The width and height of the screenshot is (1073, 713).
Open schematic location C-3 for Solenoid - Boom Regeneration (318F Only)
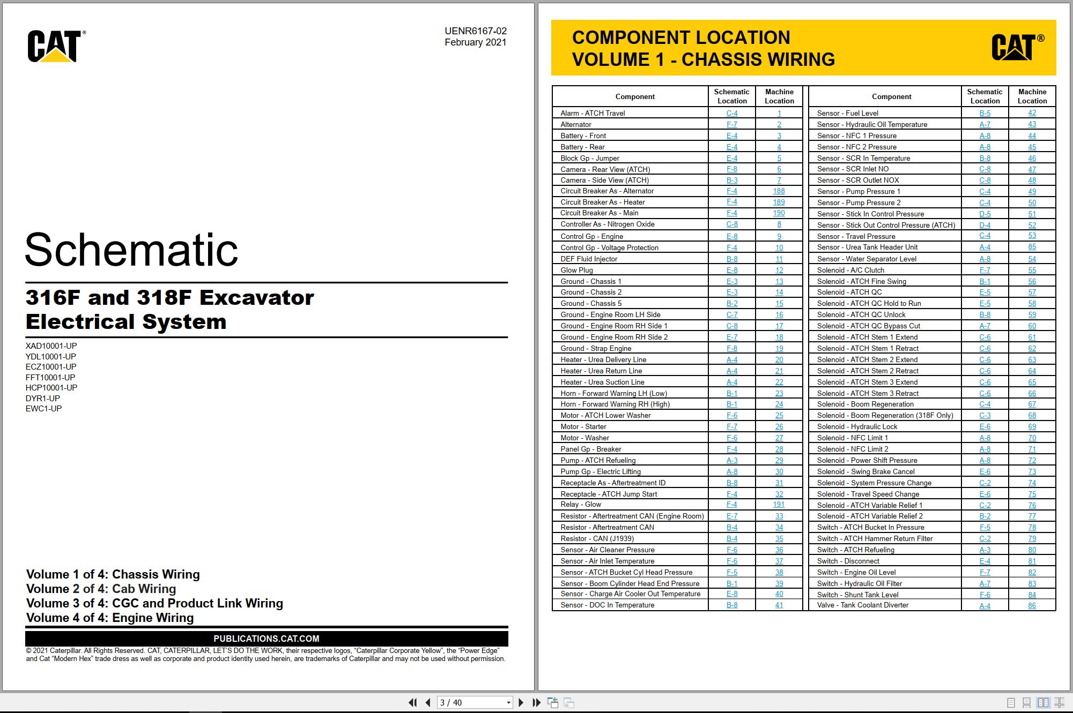point(985,415)
